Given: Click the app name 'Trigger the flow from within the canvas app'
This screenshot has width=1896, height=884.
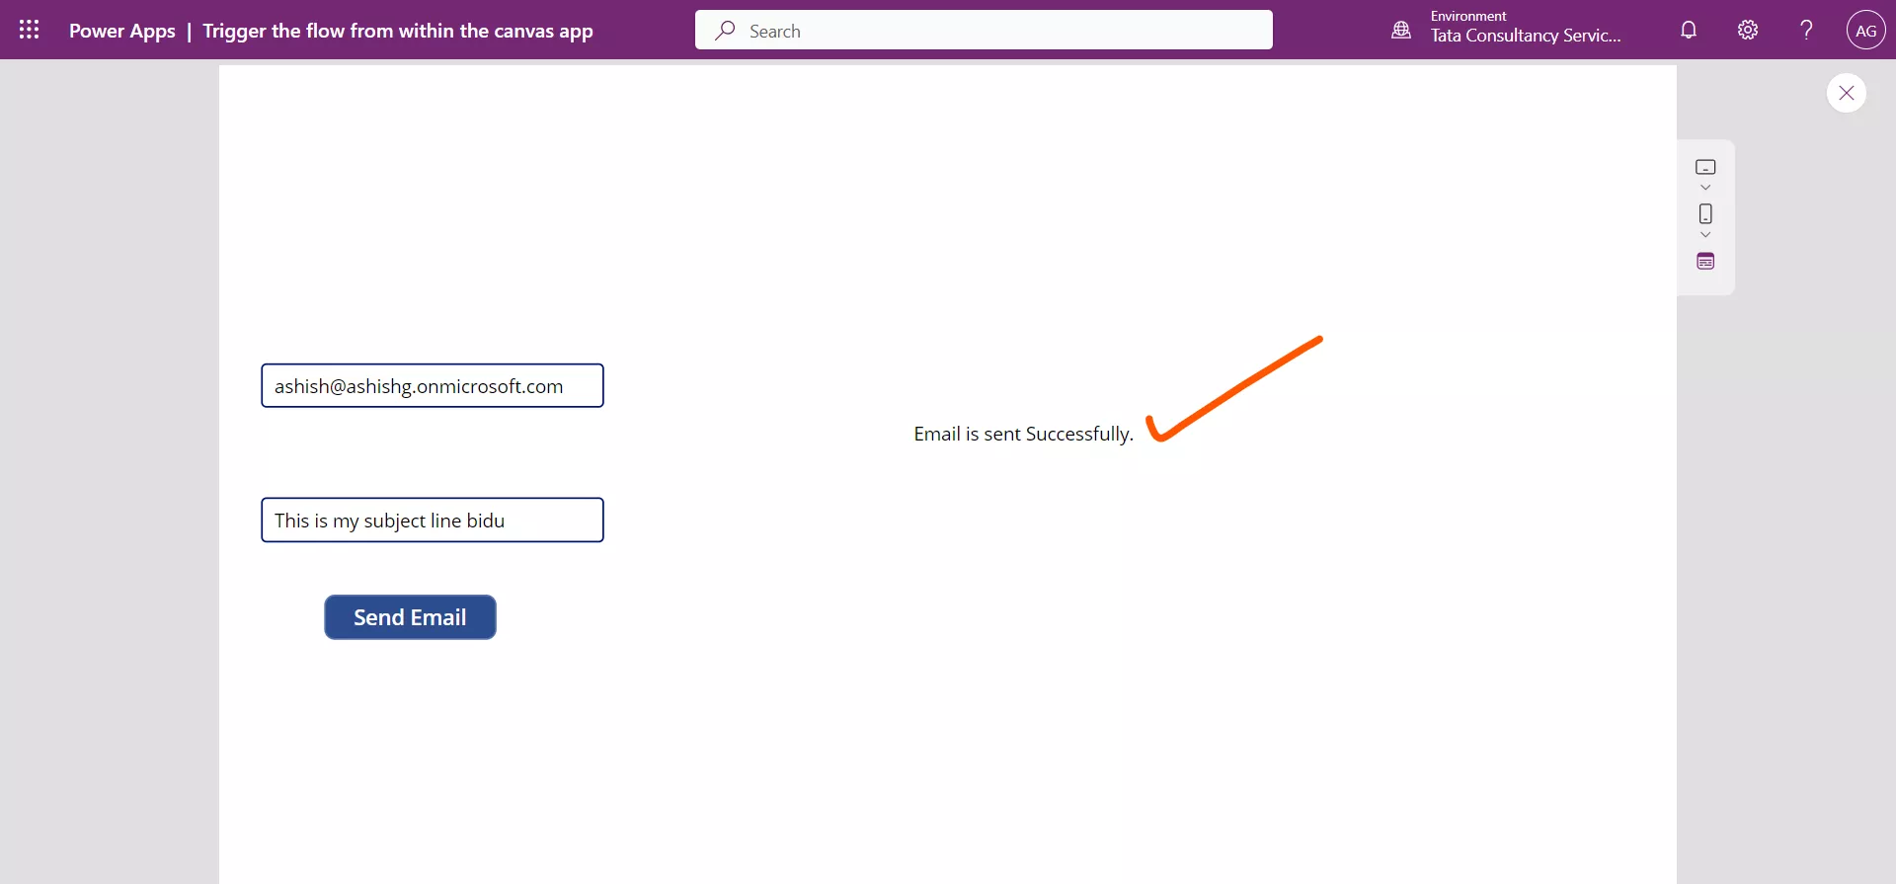Looking at the screenshot, I should [x=398, y=31].
